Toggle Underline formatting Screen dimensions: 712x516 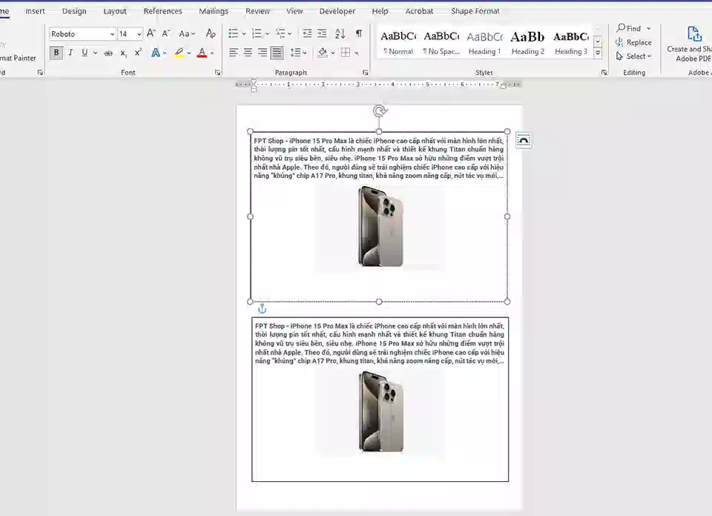click(x=85, y=53)
